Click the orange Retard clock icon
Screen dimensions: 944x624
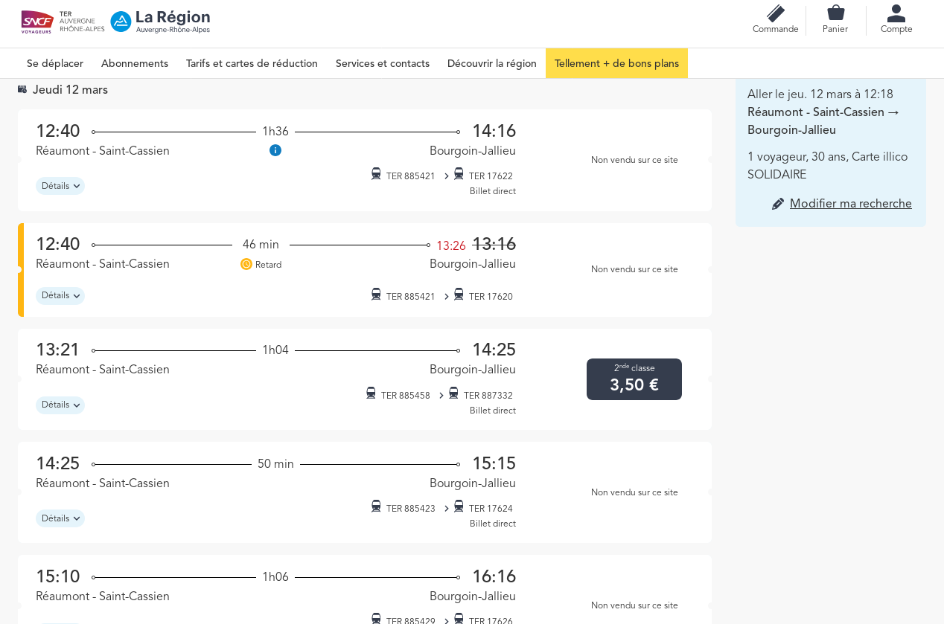pos(246,264)
